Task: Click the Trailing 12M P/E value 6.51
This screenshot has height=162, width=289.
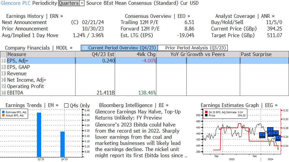Action: 189,22
